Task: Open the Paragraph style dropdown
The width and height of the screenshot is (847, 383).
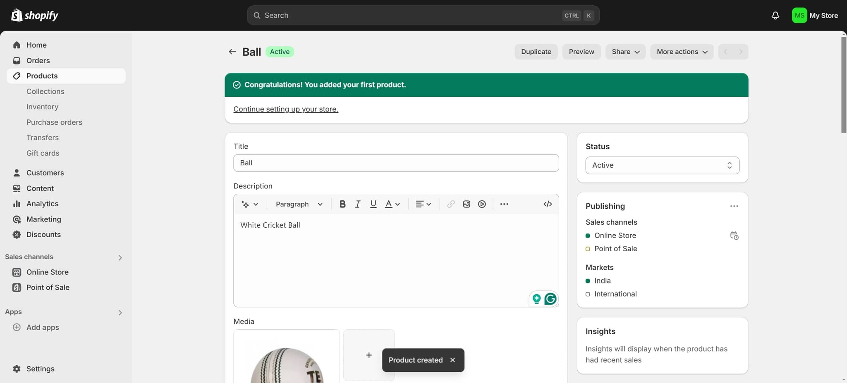Action: (299, 204)
